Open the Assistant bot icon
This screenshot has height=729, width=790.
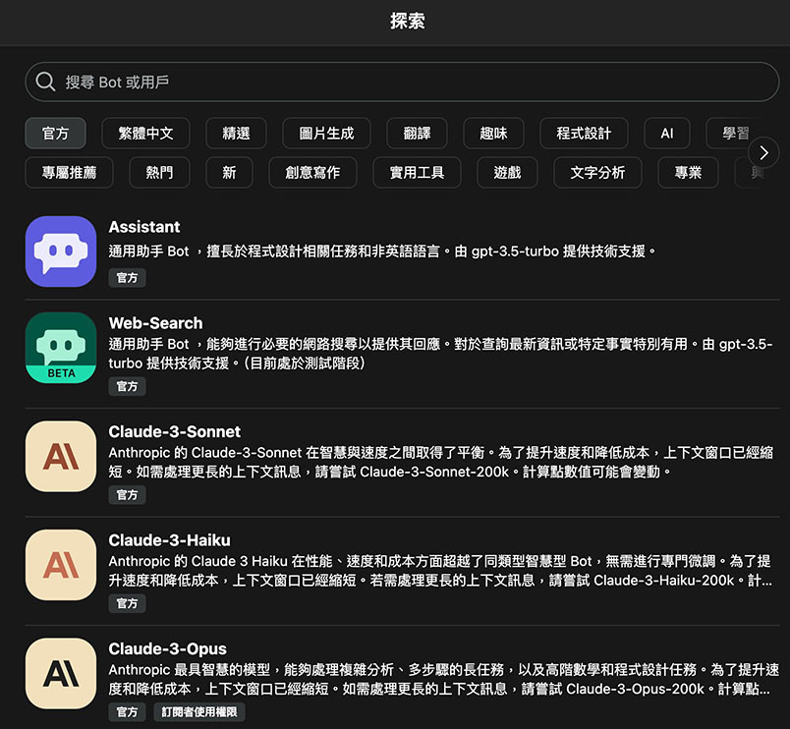[x=61, y=252]
